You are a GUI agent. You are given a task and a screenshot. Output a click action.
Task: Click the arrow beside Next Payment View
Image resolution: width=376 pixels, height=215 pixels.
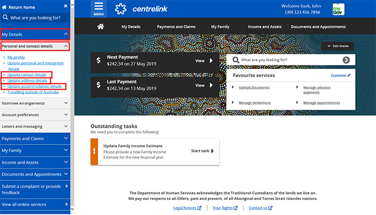(211, 61)
